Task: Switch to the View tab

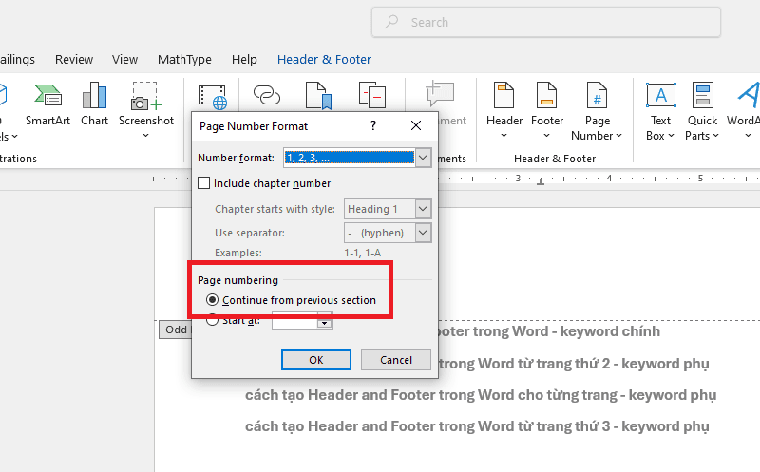Action: pos(124,59)
